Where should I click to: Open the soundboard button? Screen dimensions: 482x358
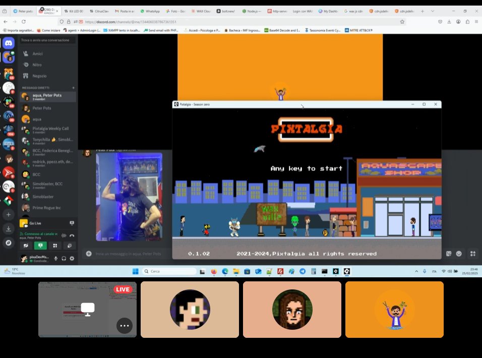pyautogui.click(x=70, y=246)
